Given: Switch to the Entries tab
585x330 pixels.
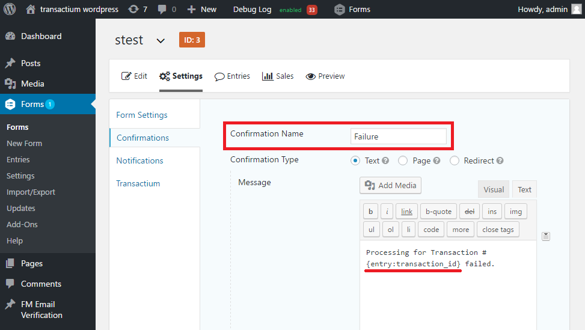Looking at the screenshot, I should (232, 76).
